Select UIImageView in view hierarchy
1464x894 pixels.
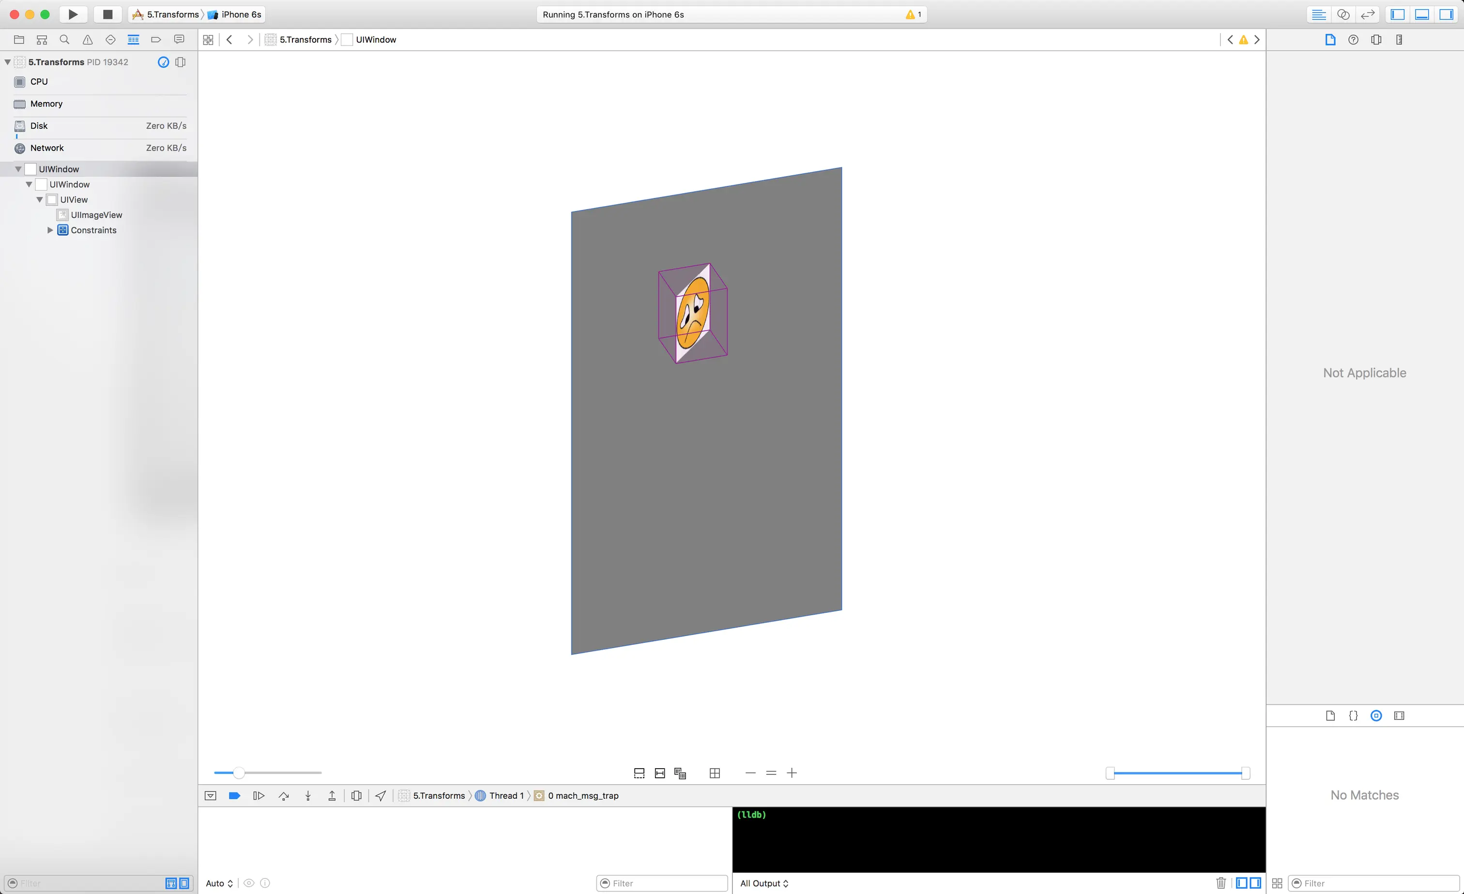coord(96,215)
